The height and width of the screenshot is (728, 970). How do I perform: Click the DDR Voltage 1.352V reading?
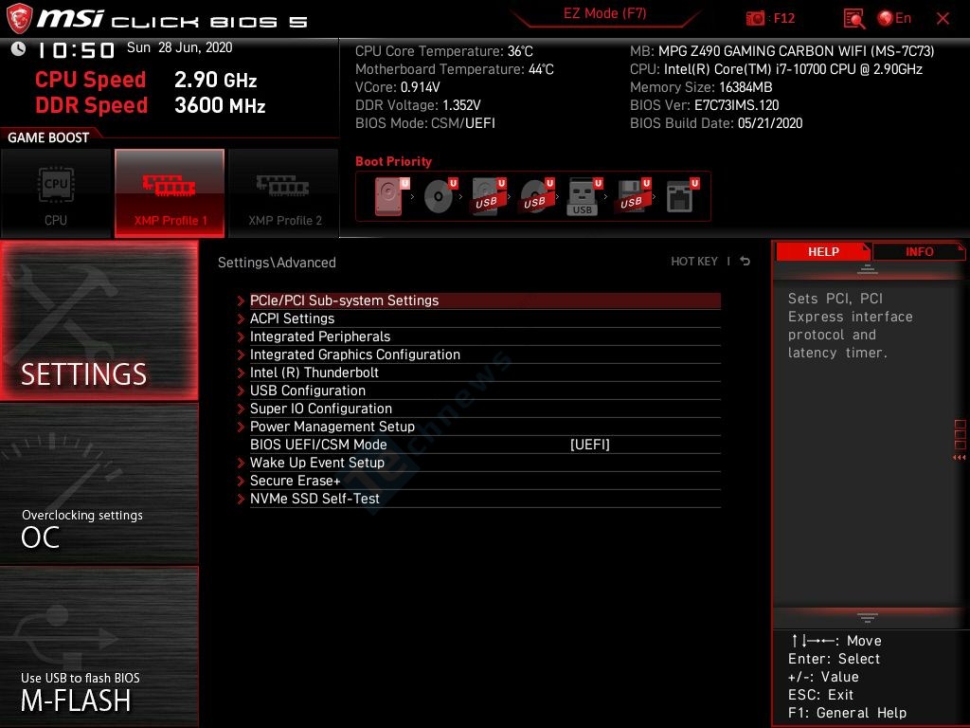(x=418, y=105)
